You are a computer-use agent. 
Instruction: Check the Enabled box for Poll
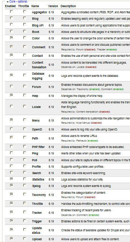click(11, 159)
